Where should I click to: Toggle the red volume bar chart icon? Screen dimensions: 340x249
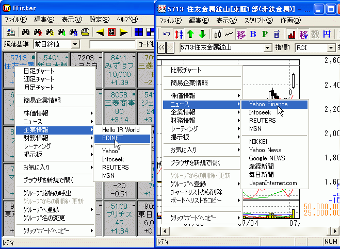coord(292,35)
